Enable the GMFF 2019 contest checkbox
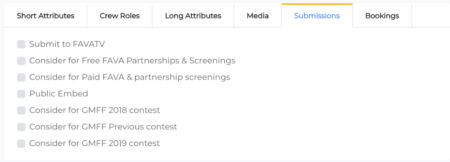Image resolution: width=450 pixels, height=162 pixels. pyautogui.click(x=21, y=144)
